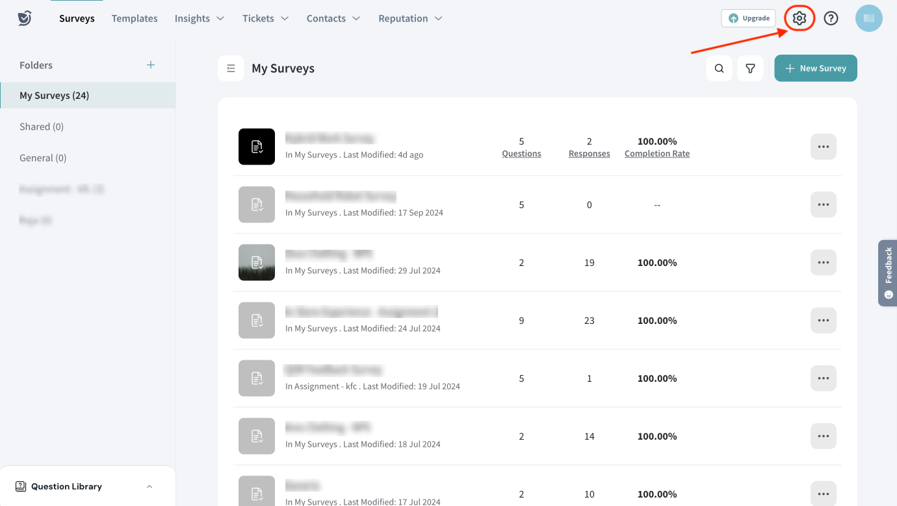The width and height of the screenshot is (897, 506).
Task: Open more options for the survey modified 29 Jul 2024
Action: (x=823, y=263)
